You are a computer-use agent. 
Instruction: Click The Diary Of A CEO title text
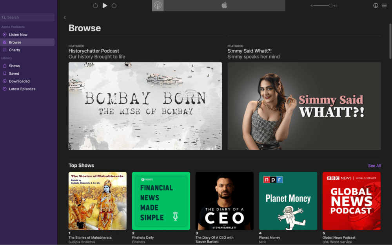(x=214, y=240)
